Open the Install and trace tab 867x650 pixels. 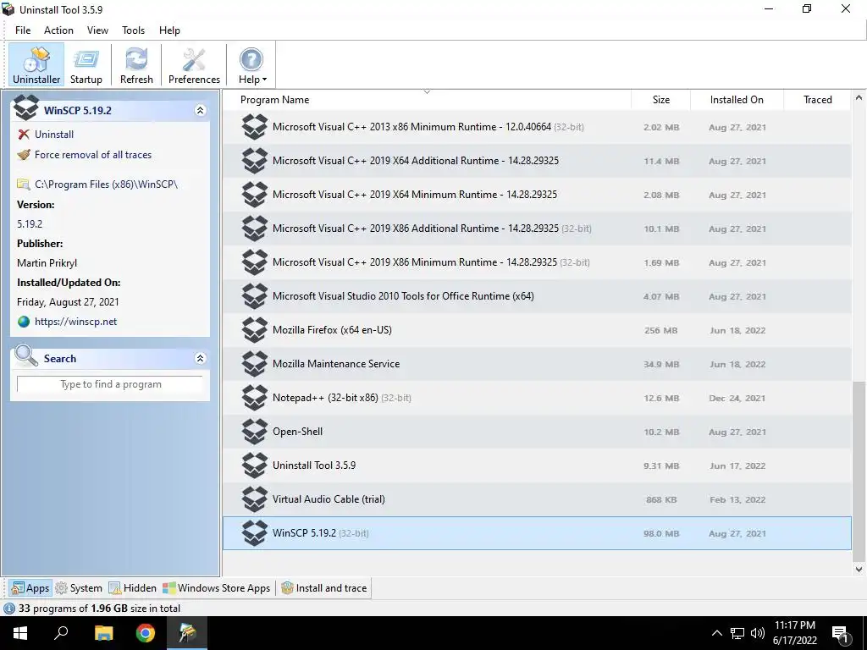click(324, 588)
